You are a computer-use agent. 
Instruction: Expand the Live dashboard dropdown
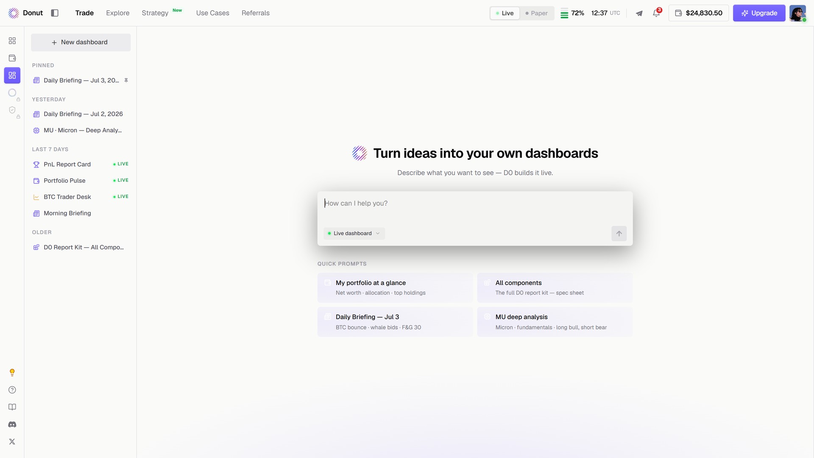tap(354, 234)
